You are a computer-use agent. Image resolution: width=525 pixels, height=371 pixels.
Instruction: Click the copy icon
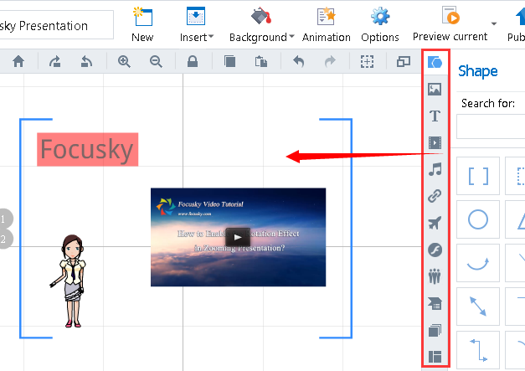(x=229, y=62)
